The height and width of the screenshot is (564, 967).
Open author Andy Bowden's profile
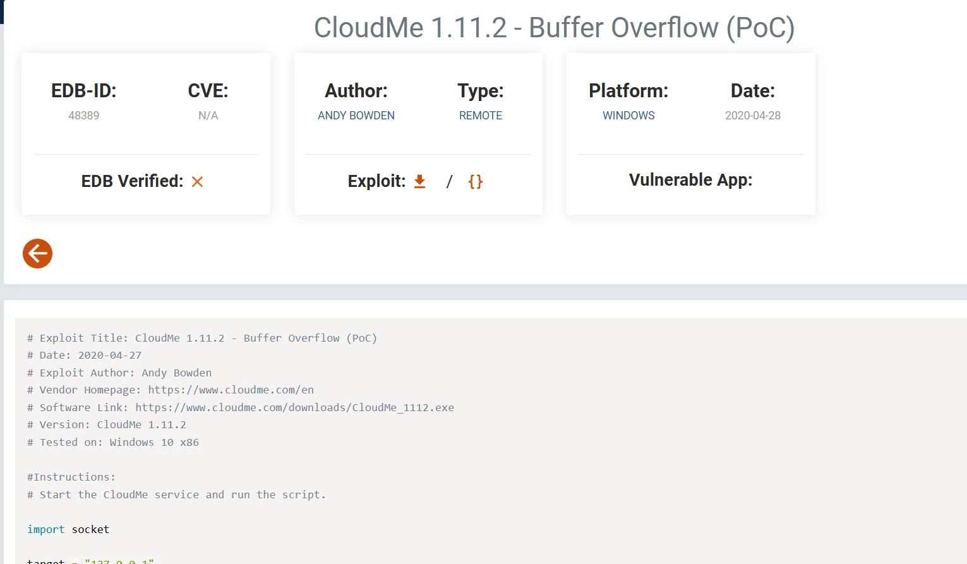click(356, 116)
